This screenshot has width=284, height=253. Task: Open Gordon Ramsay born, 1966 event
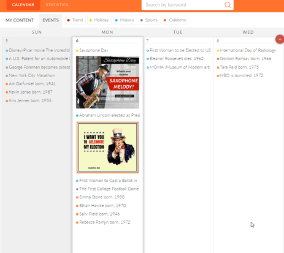pos(244,59)
